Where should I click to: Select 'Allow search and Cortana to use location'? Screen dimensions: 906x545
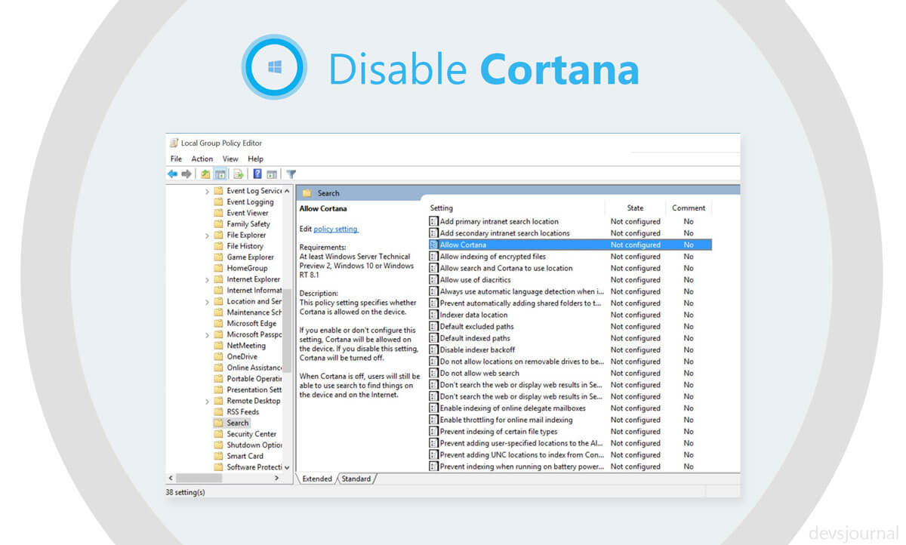pos(506,268)
